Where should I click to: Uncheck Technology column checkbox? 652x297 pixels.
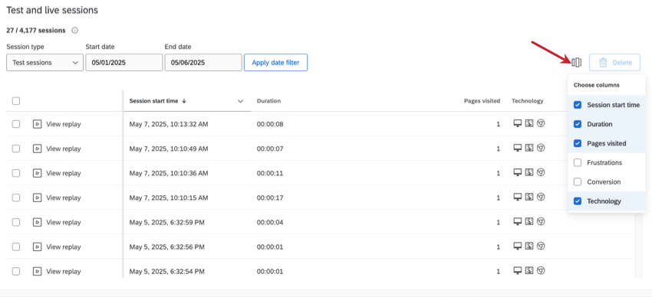tap(577, 201)
